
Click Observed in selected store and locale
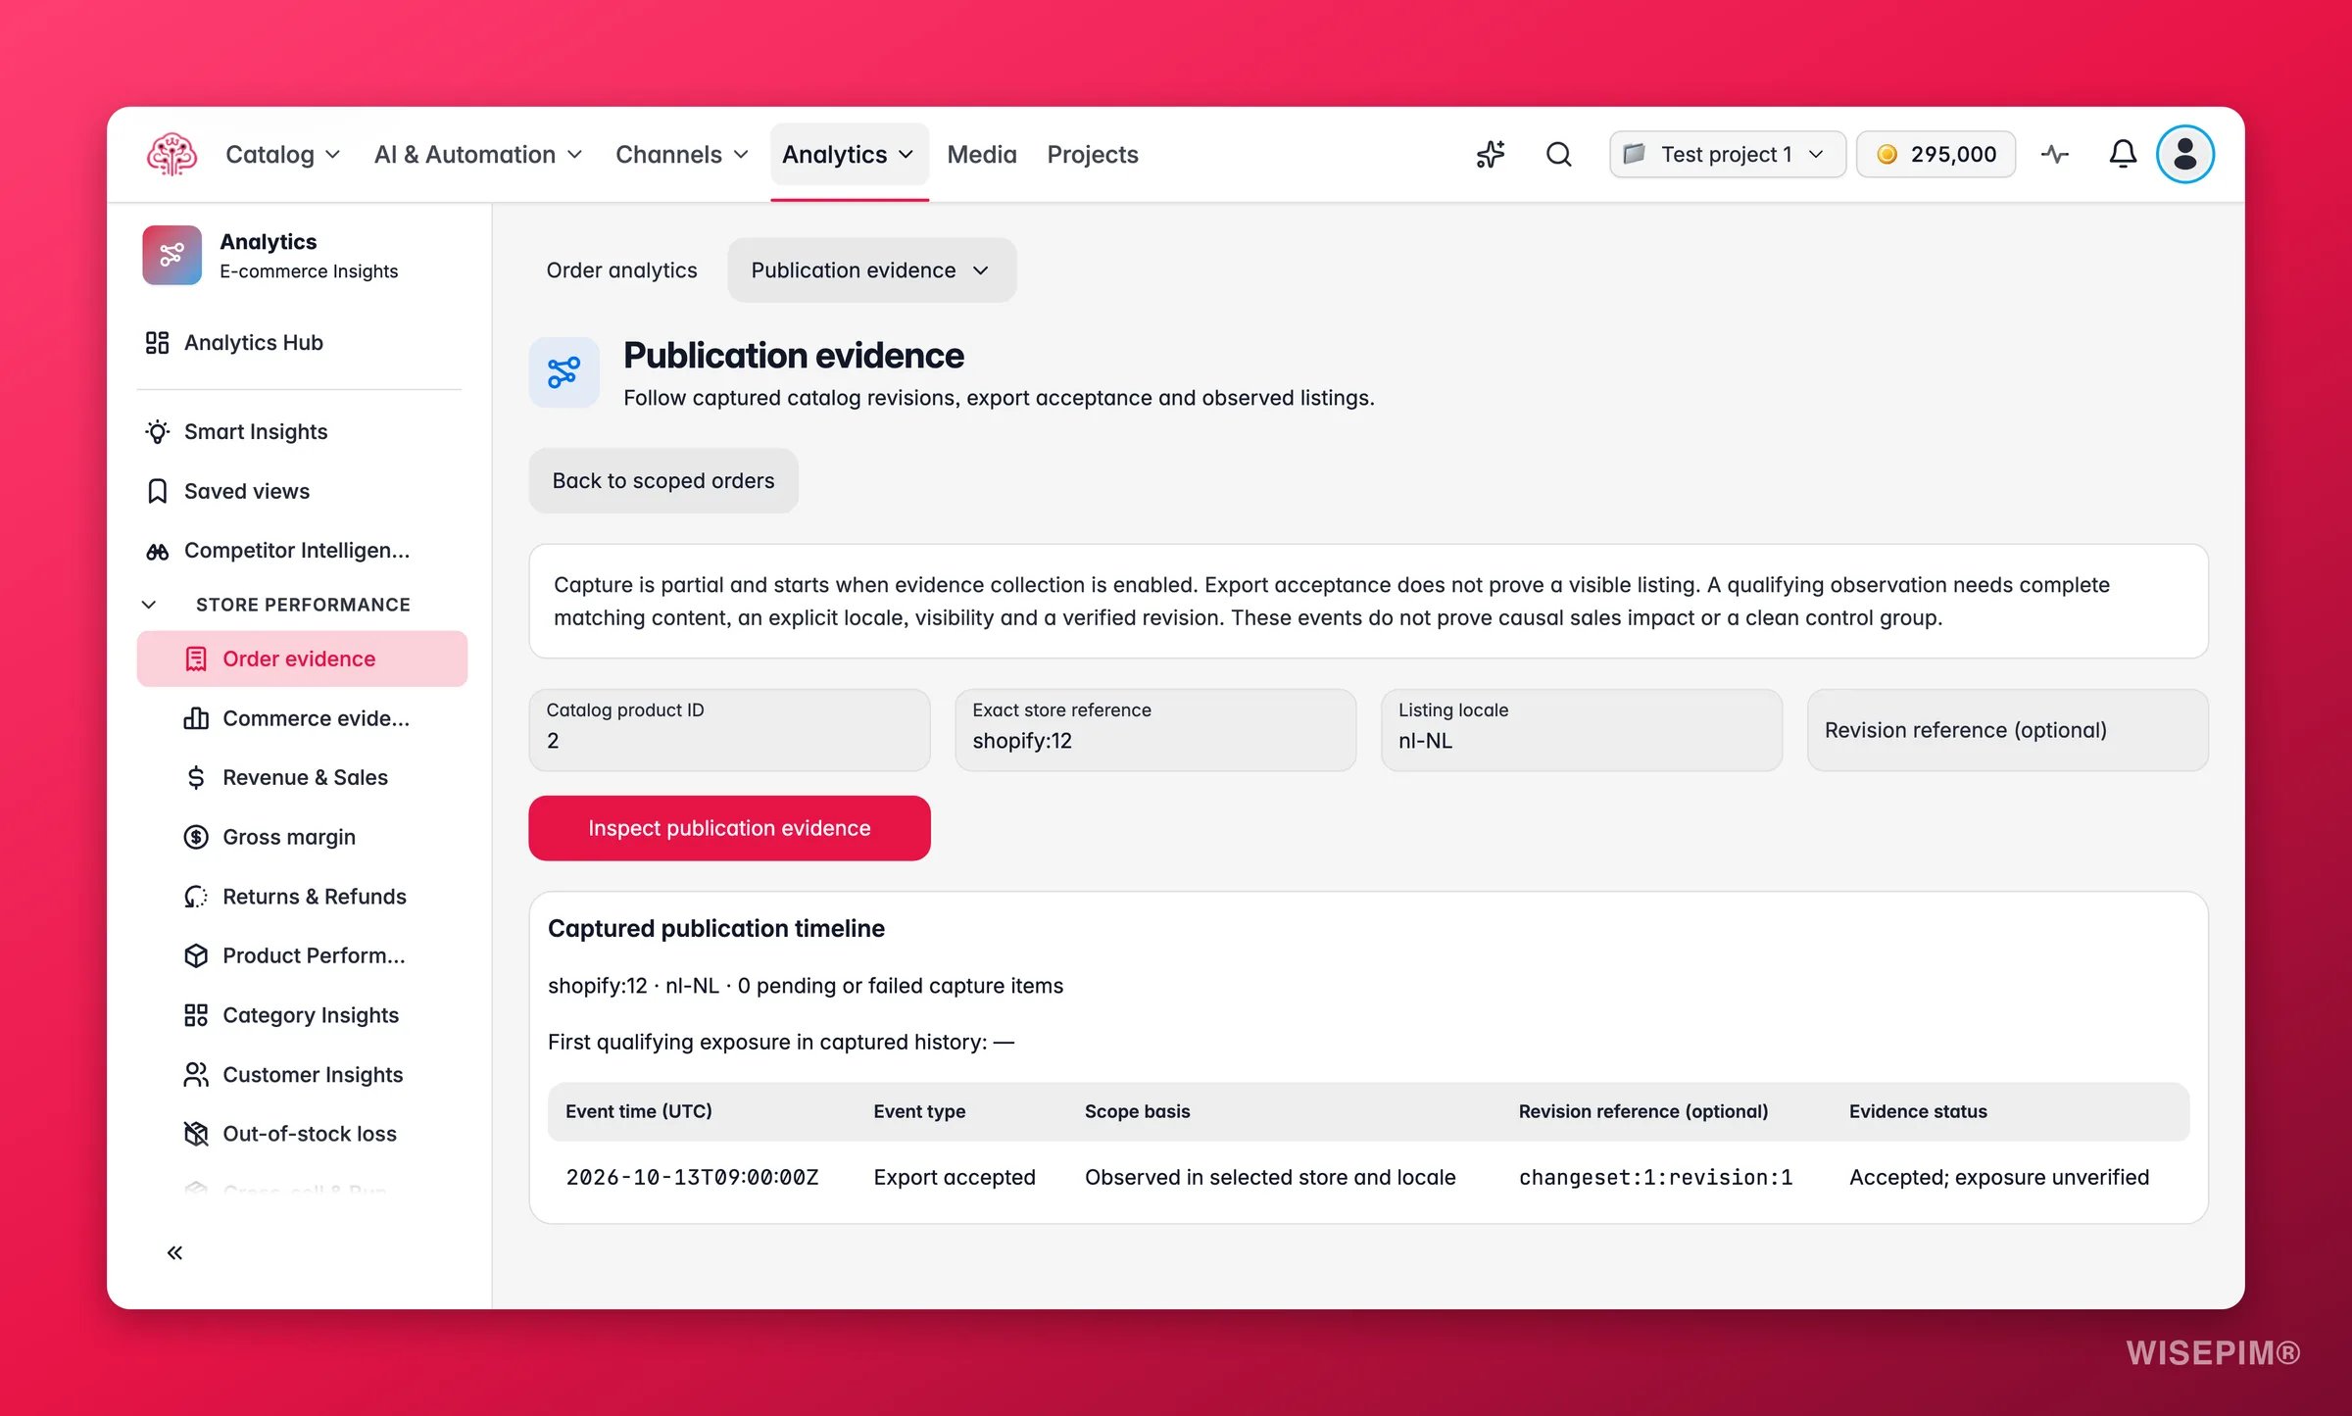(1270, 1177)
